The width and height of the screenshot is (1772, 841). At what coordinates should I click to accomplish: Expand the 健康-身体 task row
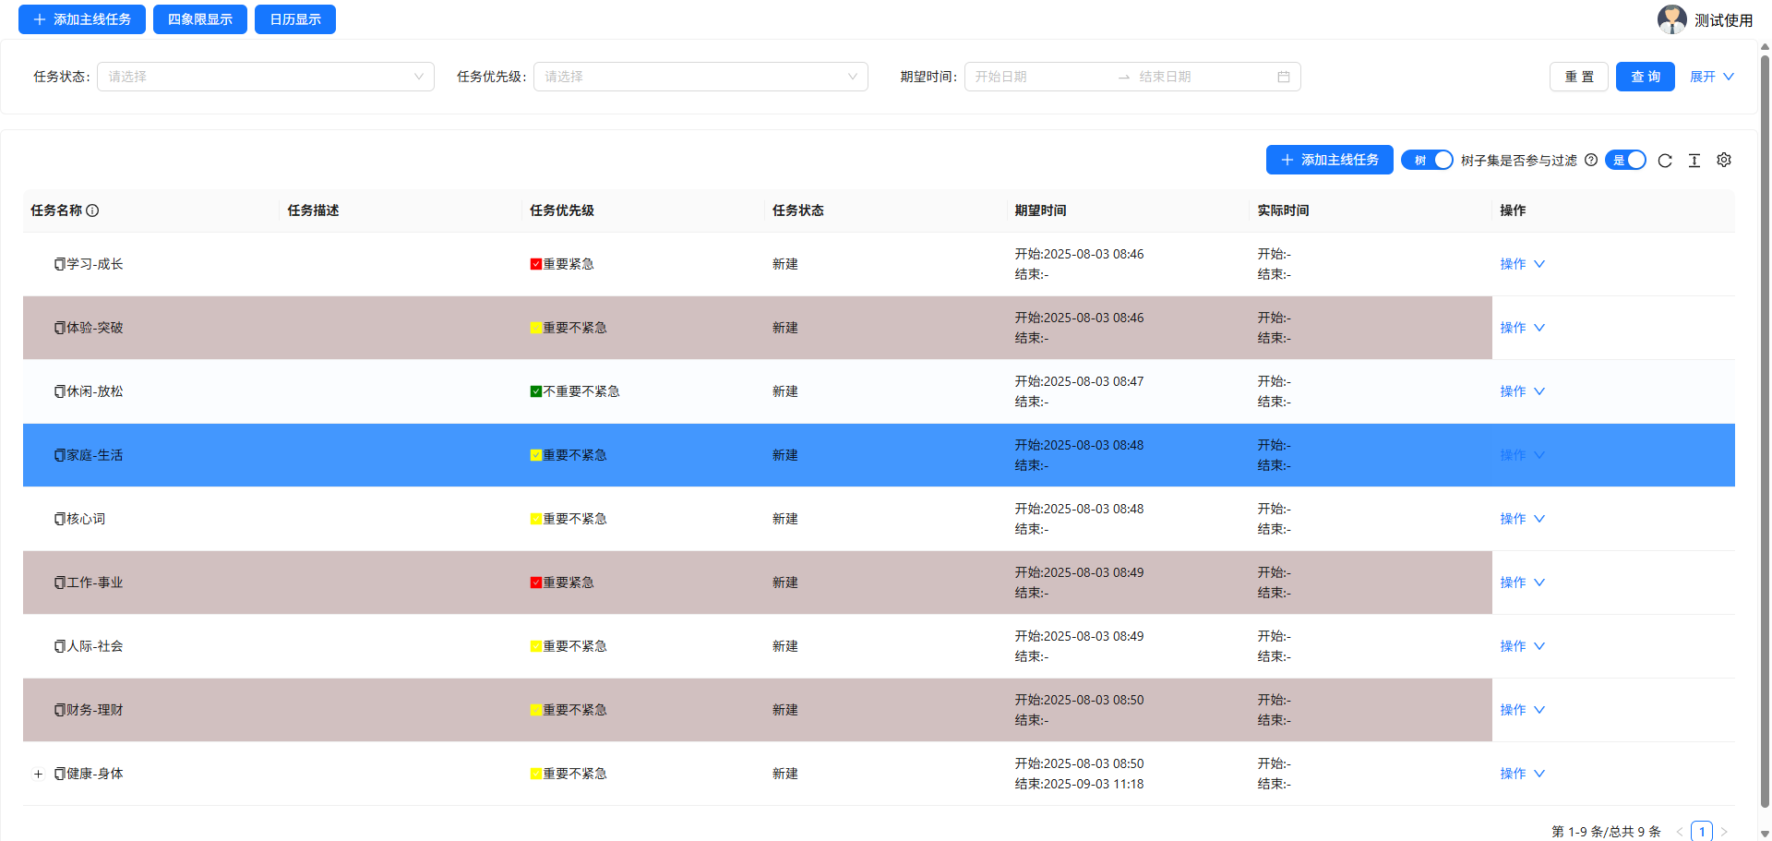click(38, 774)
